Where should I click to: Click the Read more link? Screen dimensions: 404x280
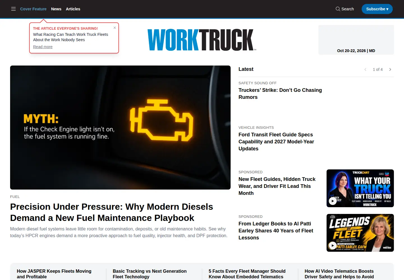pos(43,47)
